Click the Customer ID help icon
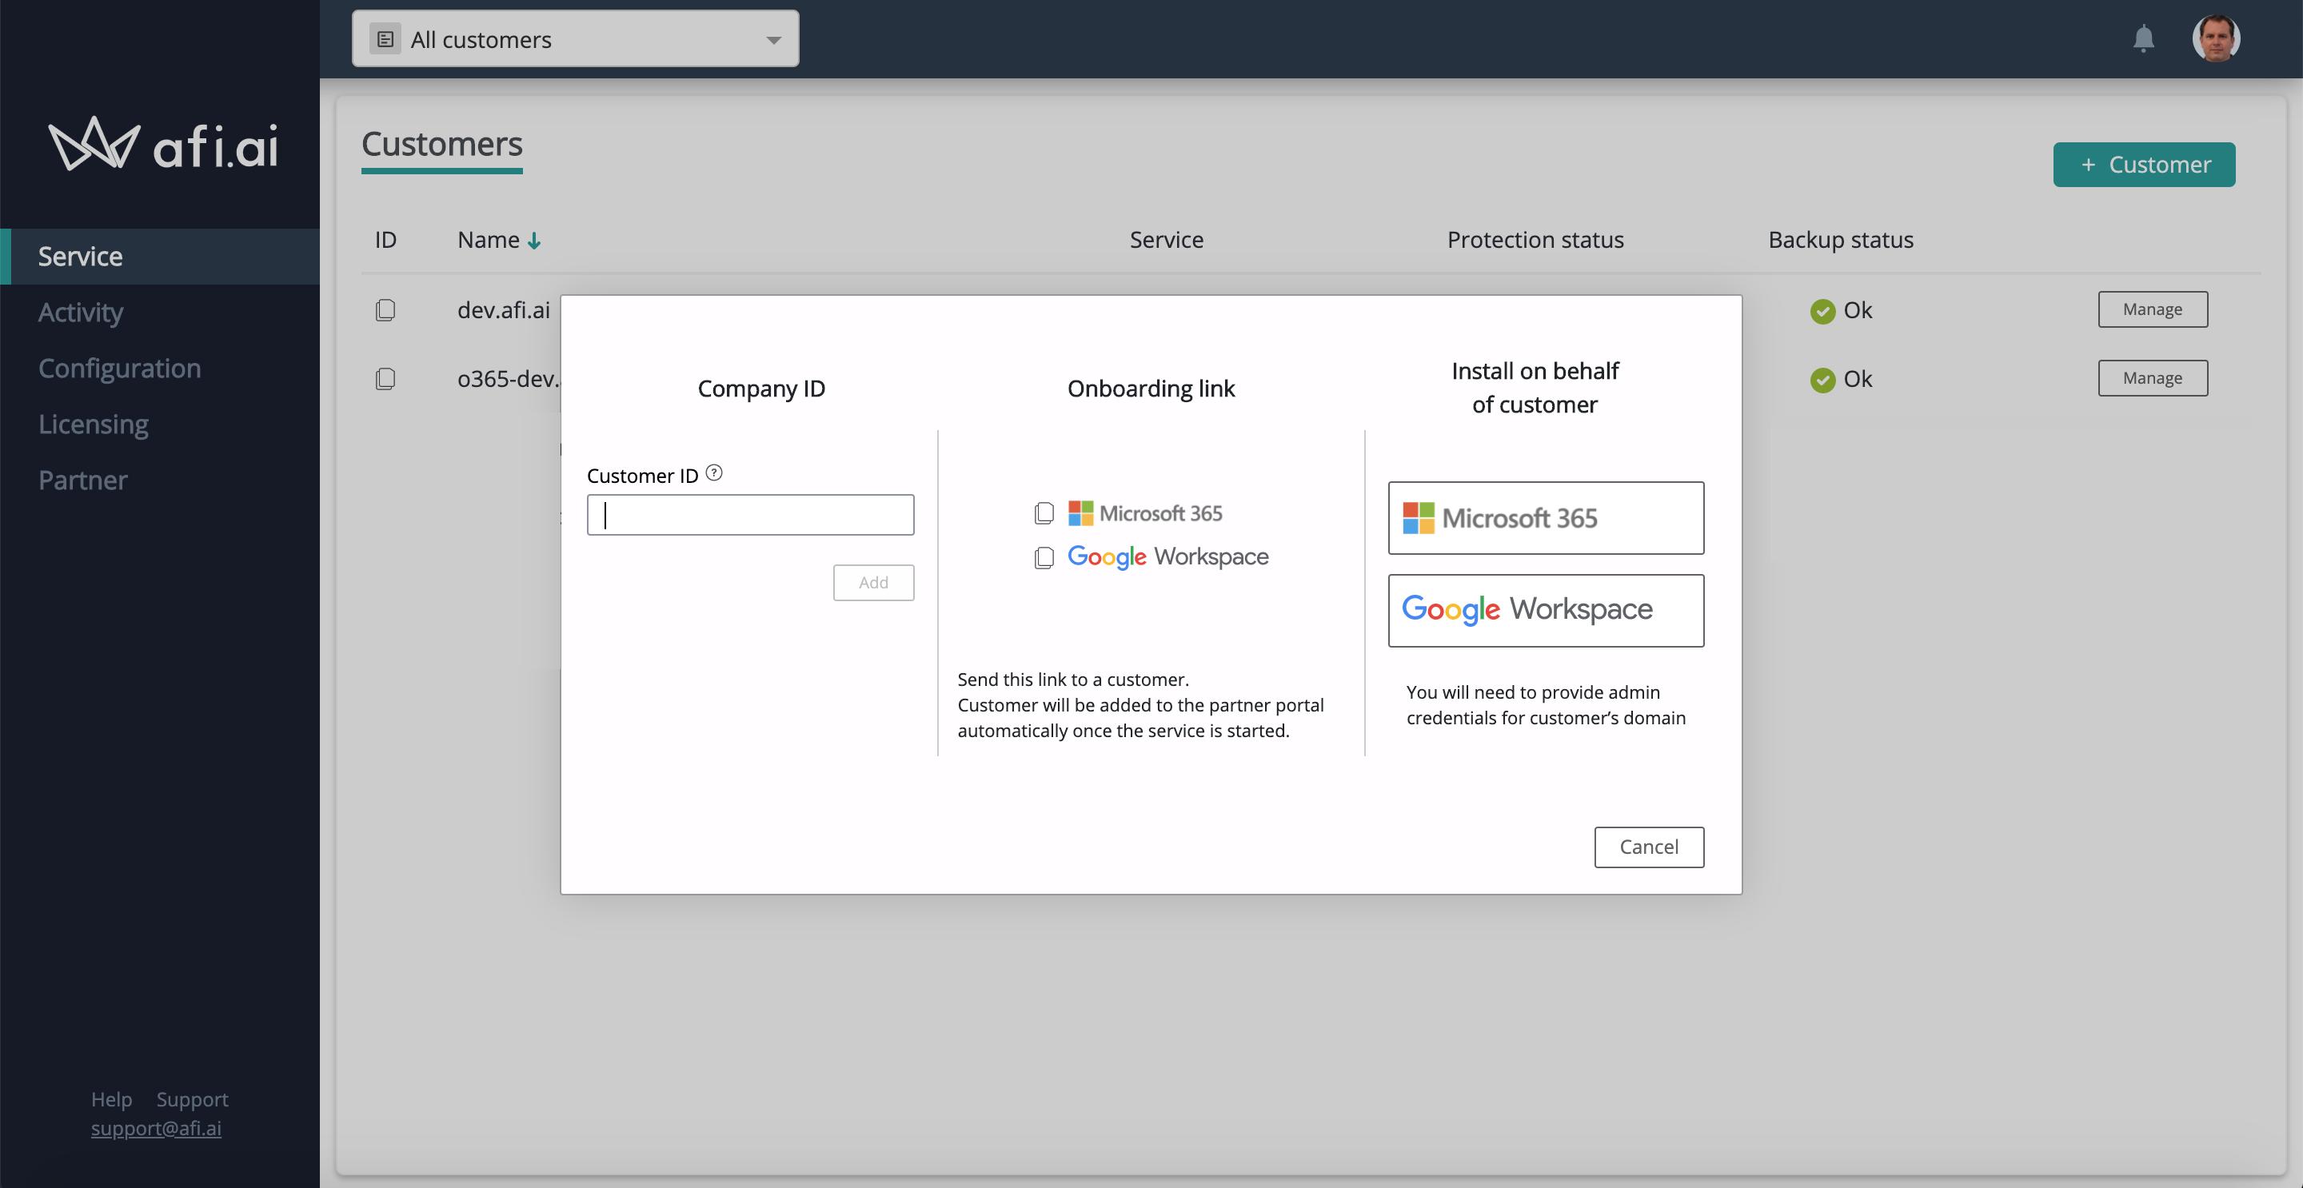 (x=713, y=472)
